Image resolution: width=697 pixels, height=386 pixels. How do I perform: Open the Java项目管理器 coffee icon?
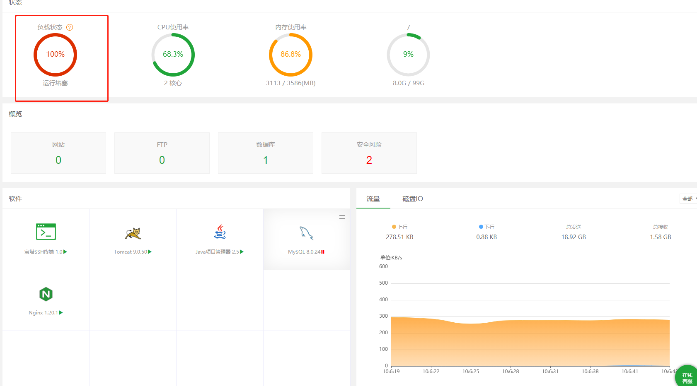[220, 232]
